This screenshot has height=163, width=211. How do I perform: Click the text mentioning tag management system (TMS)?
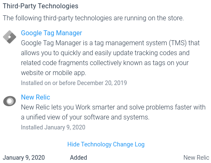click(110, 43)
